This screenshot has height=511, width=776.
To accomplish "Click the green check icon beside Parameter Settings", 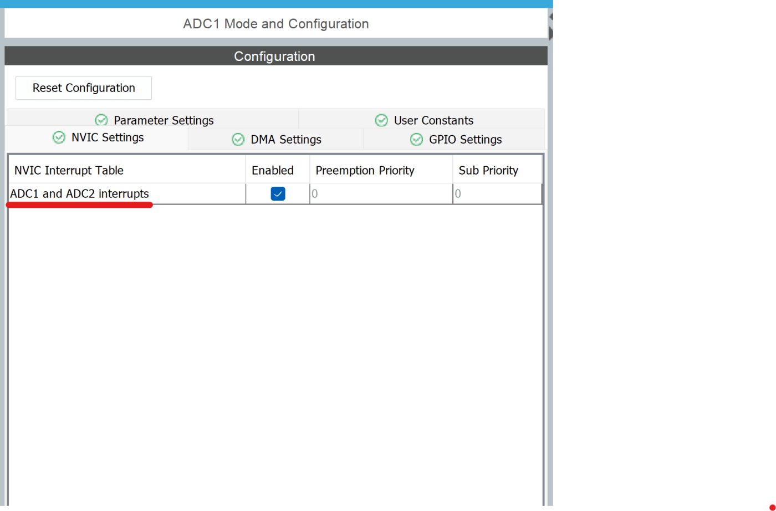I will [x=101, y=120].
